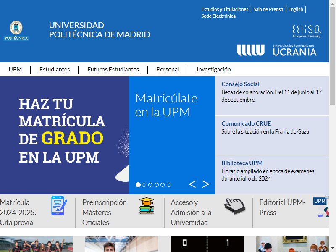Viewport: 336px width, 252px height.
Task: Open Sala de Prensa link
Action: click(x=268, y=9)
